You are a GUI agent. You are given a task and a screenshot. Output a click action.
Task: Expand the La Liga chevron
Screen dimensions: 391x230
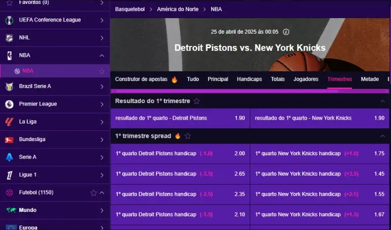[x=102, y=122]
